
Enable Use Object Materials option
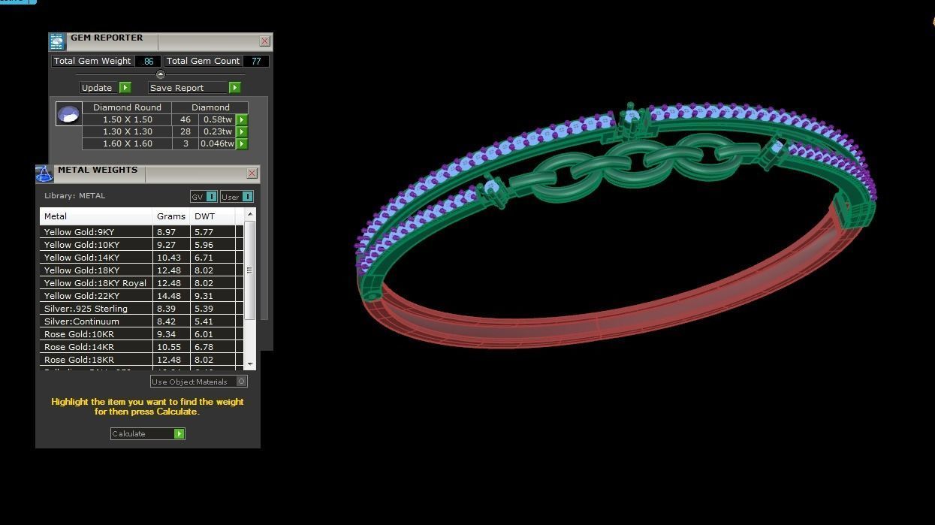(198, 382)
